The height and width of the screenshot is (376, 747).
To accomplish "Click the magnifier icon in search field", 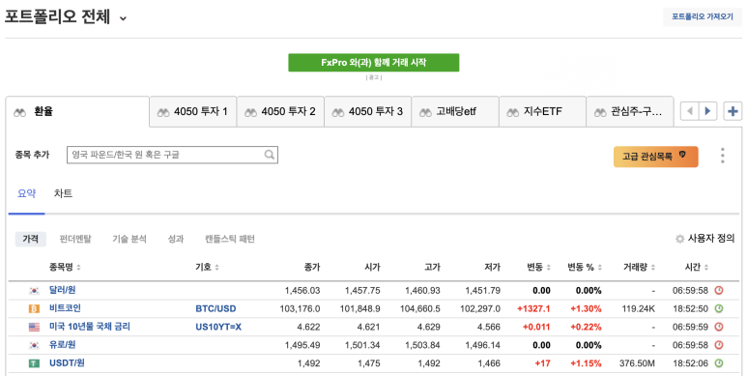I will pyautogui.click(x=270, y=155).
